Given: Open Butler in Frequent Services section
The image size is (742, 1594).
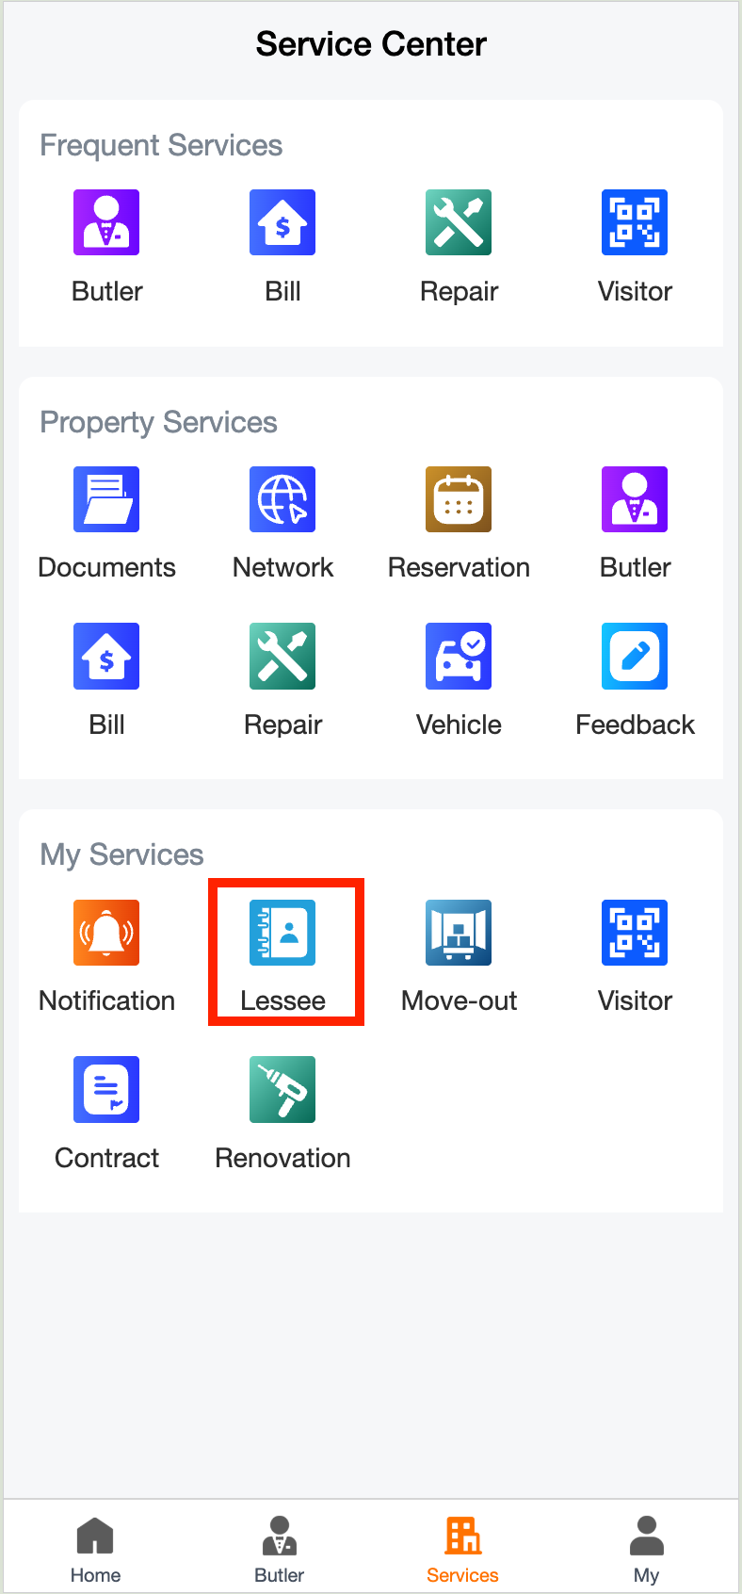Looking at the screenshot, I should pos(106,223).
